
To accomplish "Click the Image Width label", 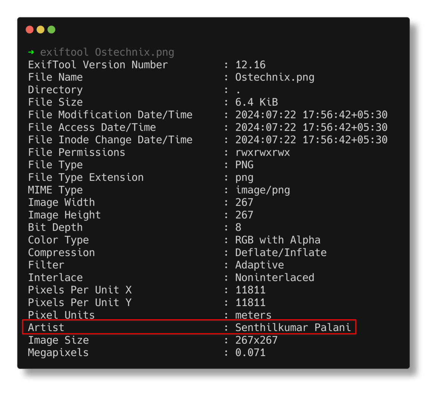I will coord(62,203).
